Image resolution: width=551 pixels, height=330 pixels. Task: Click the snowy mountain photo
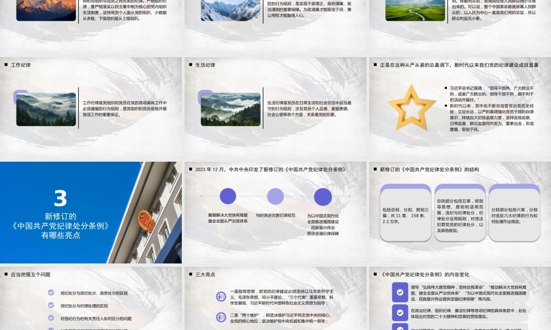[x=230, y=10]
